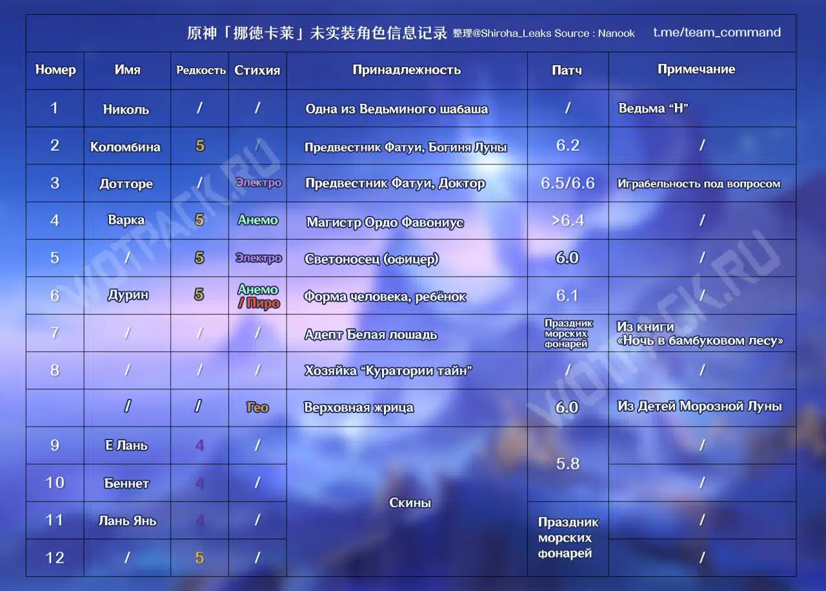Image resolution: width=826 pixels, height=591 pixels.
Task: Click 'Анемо / Пиро' element in Дурин row
Action: pos(258,296)
